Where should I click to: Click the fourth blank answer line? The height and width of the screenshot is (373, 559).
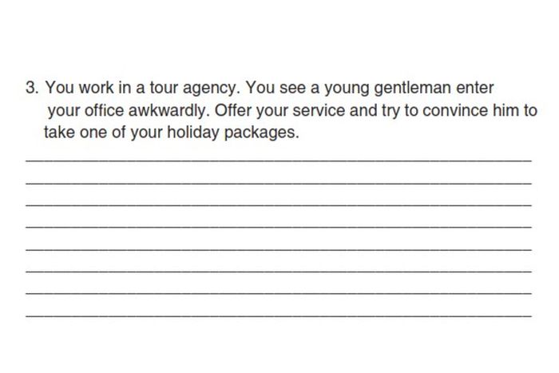(279, 227)
